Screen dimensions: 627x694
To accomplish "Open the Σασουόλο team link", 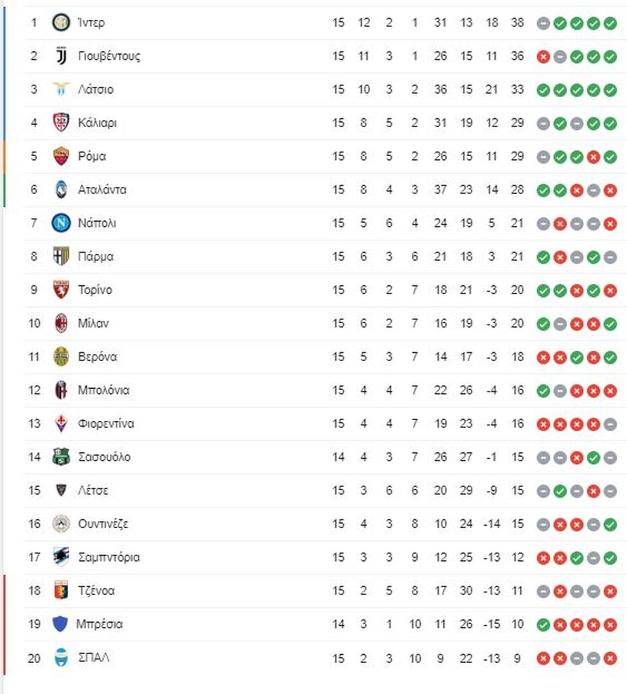I will (x=105, y=457).
